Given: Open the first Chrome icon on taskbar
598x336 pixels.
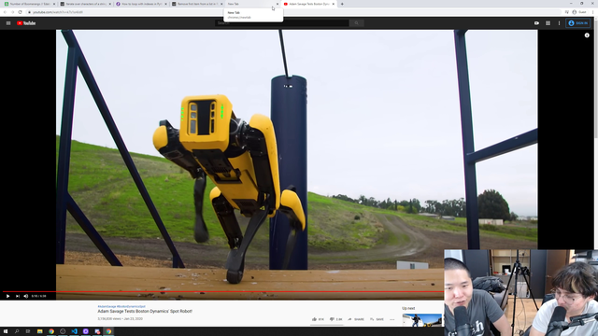Looking at the screenshot, I should point(51,331).
